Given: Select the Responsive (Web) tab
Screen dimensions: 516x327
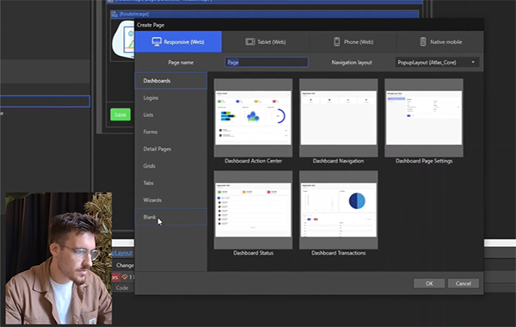Looking at the screenshot, I should point(178,42).
